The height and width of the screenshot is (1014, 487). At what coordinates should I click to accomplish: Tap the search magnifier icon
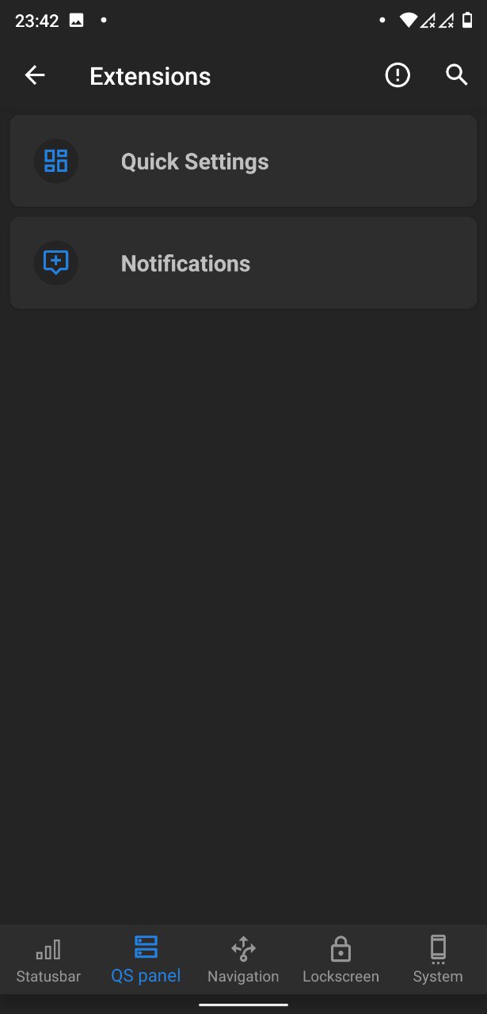point(457,75)
